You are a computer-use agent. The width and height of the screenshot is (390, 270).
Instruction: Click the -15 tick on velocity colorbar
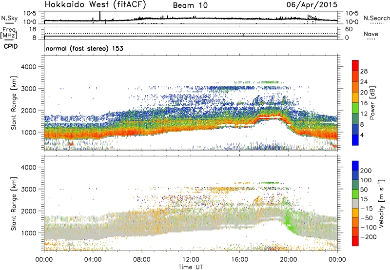tap(366, 209)
